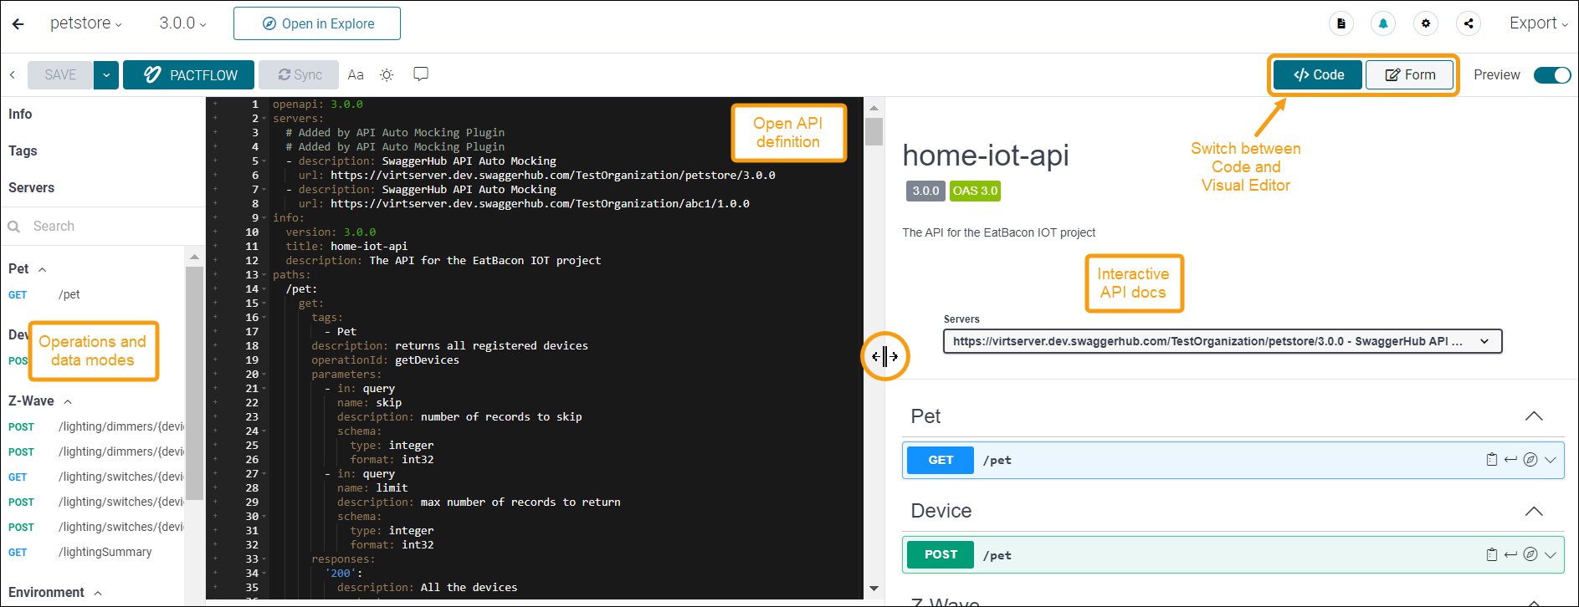
Task: Open GET /pet in Explore compass icon
Action: coord(1530,460)
